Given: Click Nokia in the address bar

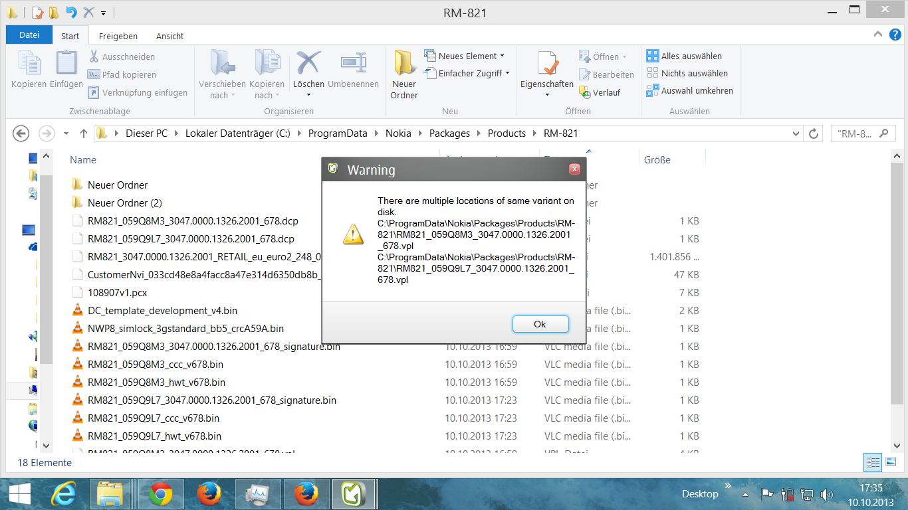Looking at the screenshot, I should coord(398,133).
